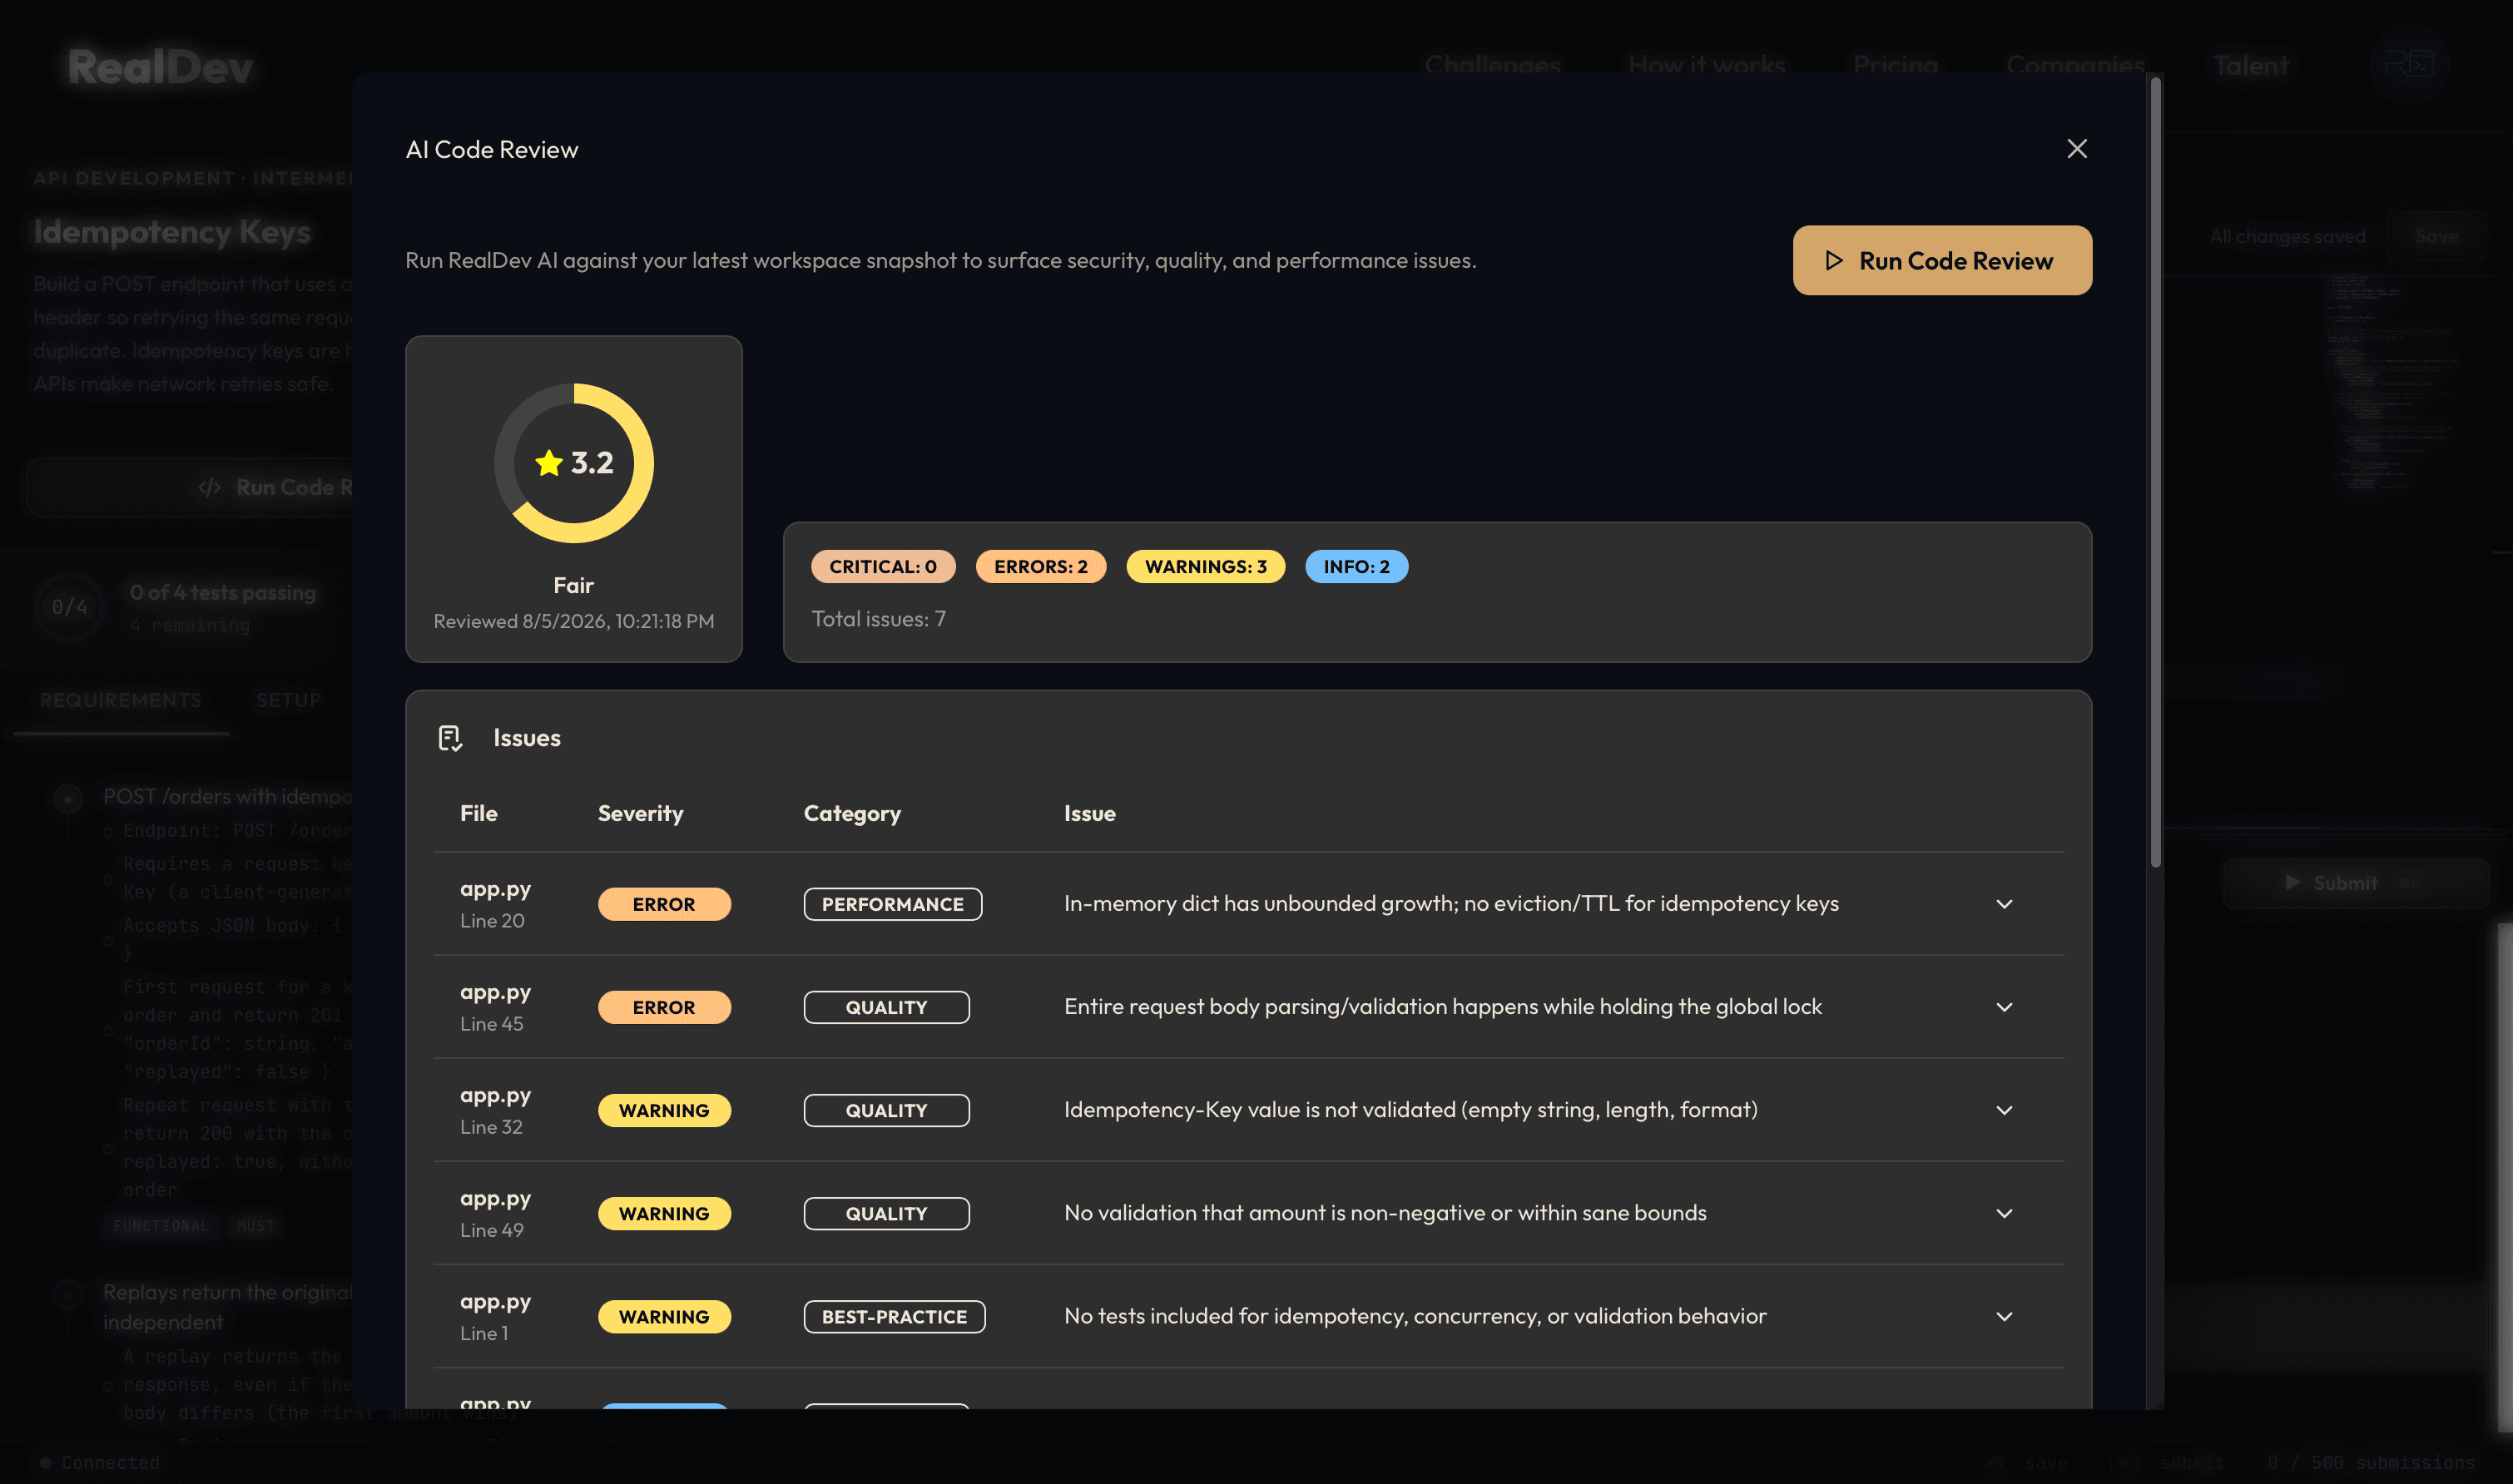Viewport: 2513px width, 1484px height.
Task: Click the play icon in Run Code Review
Action: coord(1832,260)
